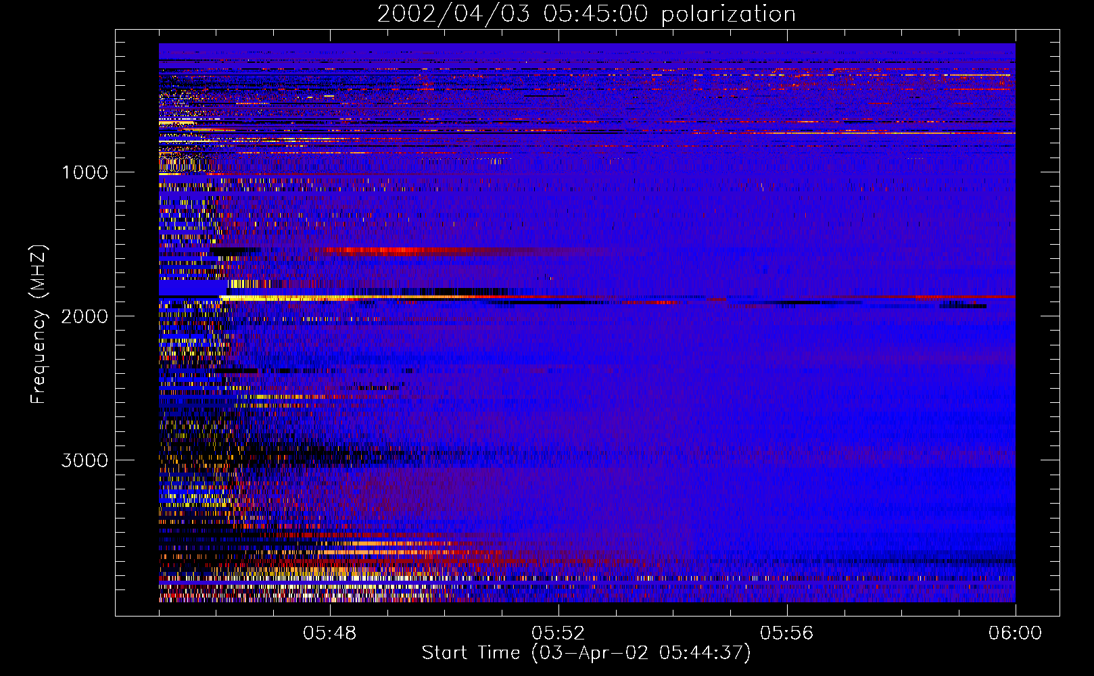Screen dimensions: 1094x676
Task: Select the 1000 frequency axis label
Action: [85, 172]
